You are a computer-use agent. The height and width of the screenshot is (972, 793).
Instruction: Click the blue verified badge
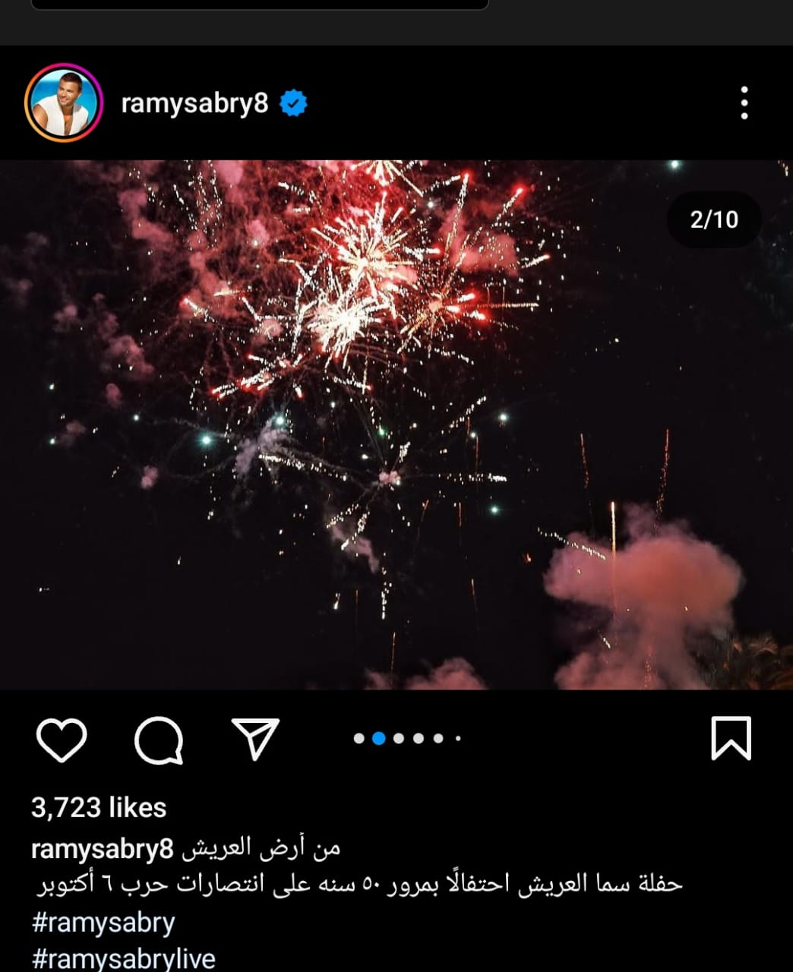(x=293, y=103)
